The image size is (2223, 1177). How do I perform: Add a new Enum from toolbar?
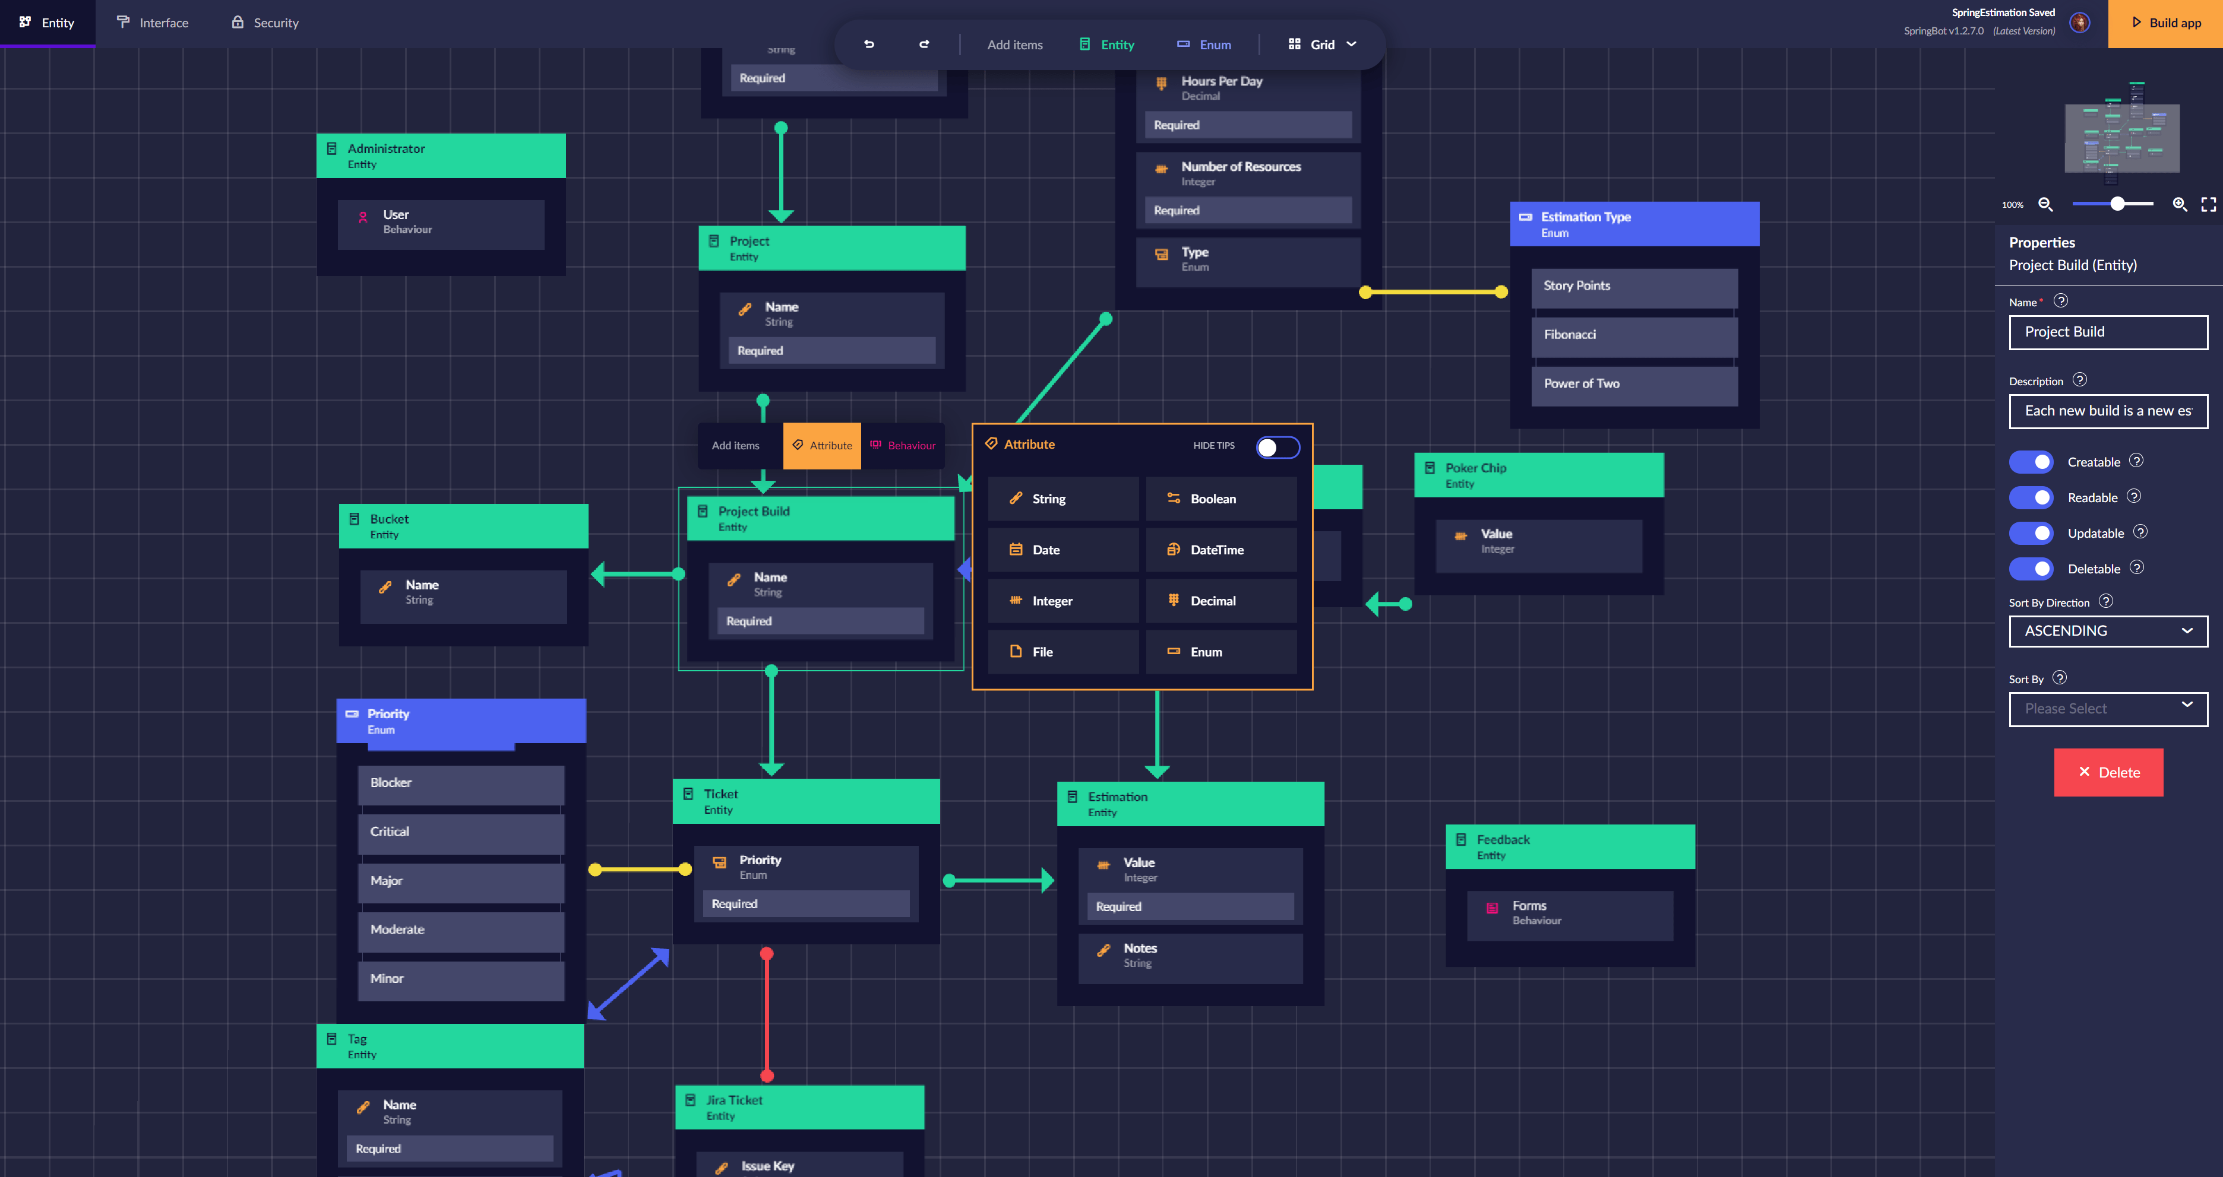pyautogui.click(x=1204, y=44)
